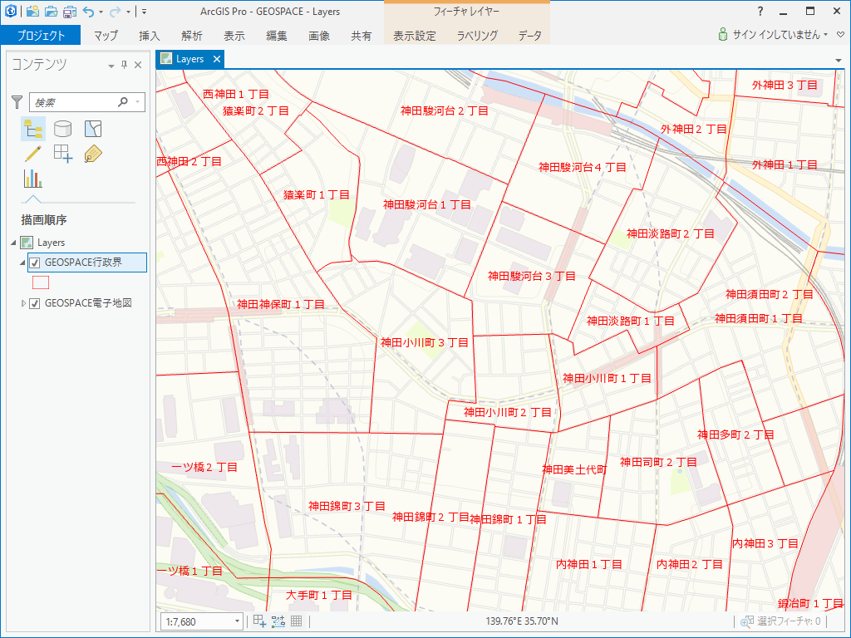Viewport: 851px width, 638px height.
Task: Save the project with the floppy disk icon
Action: [70, 11]
